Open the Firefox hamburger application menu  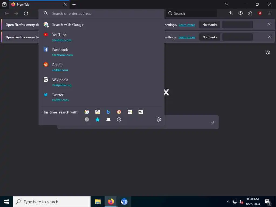270,13
